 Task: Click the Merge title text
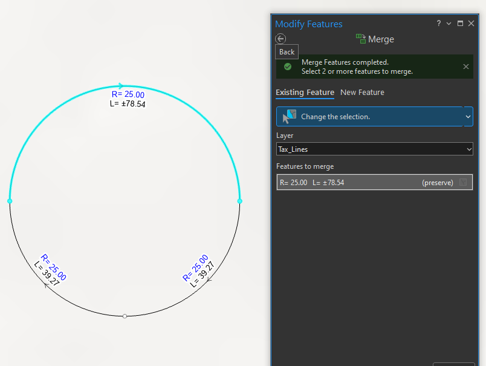pos(381,39)
